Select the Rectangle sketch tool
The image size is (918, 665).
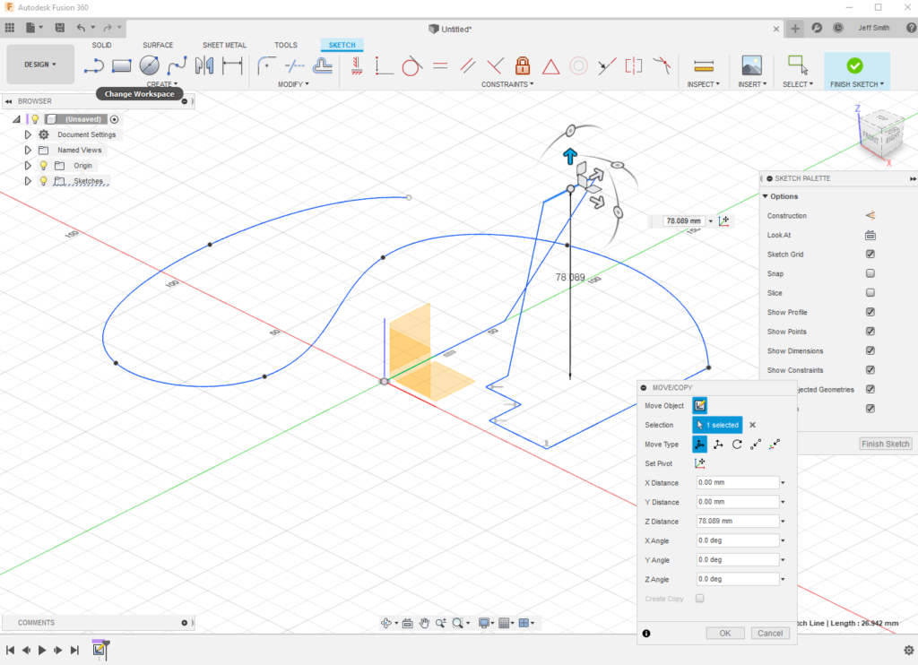click(x=122, y=65)
